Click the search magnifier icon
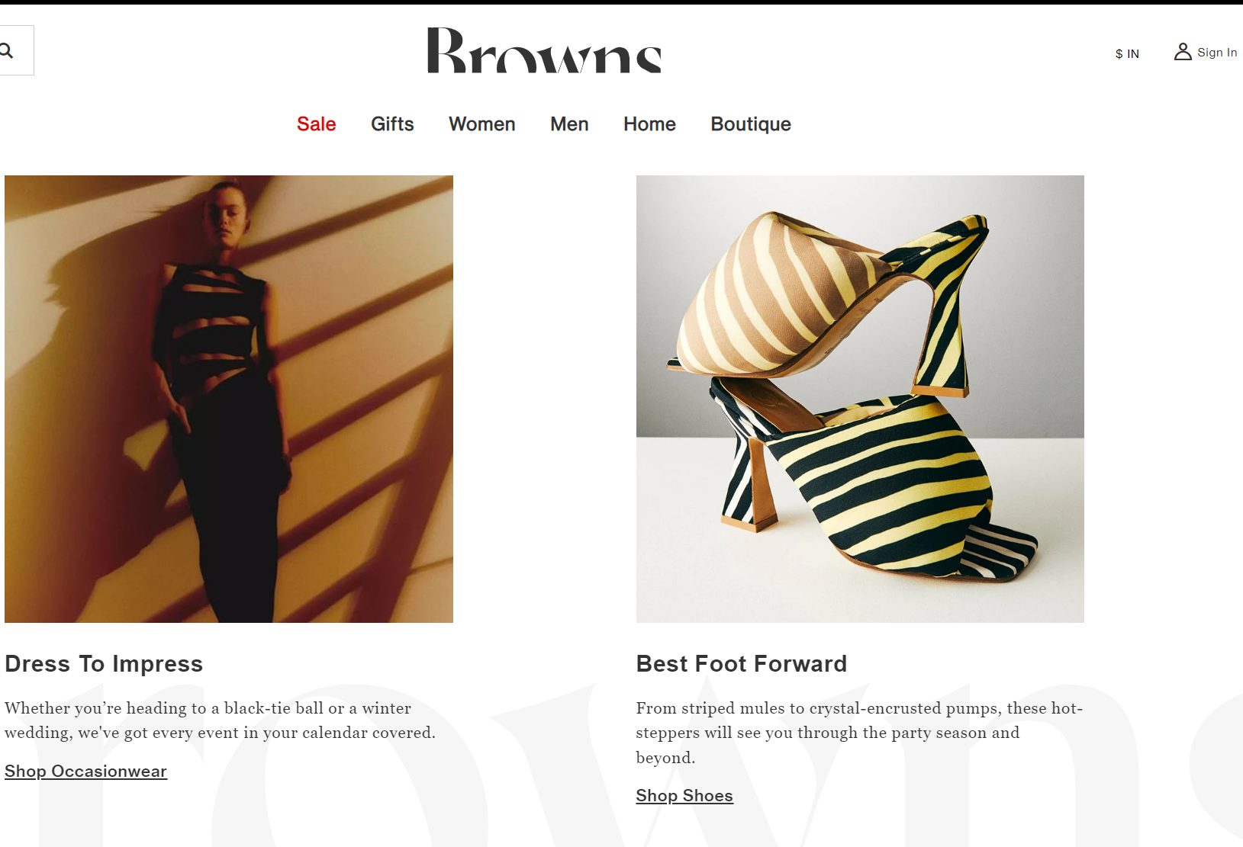1243x847 pixels. point(6,51)
